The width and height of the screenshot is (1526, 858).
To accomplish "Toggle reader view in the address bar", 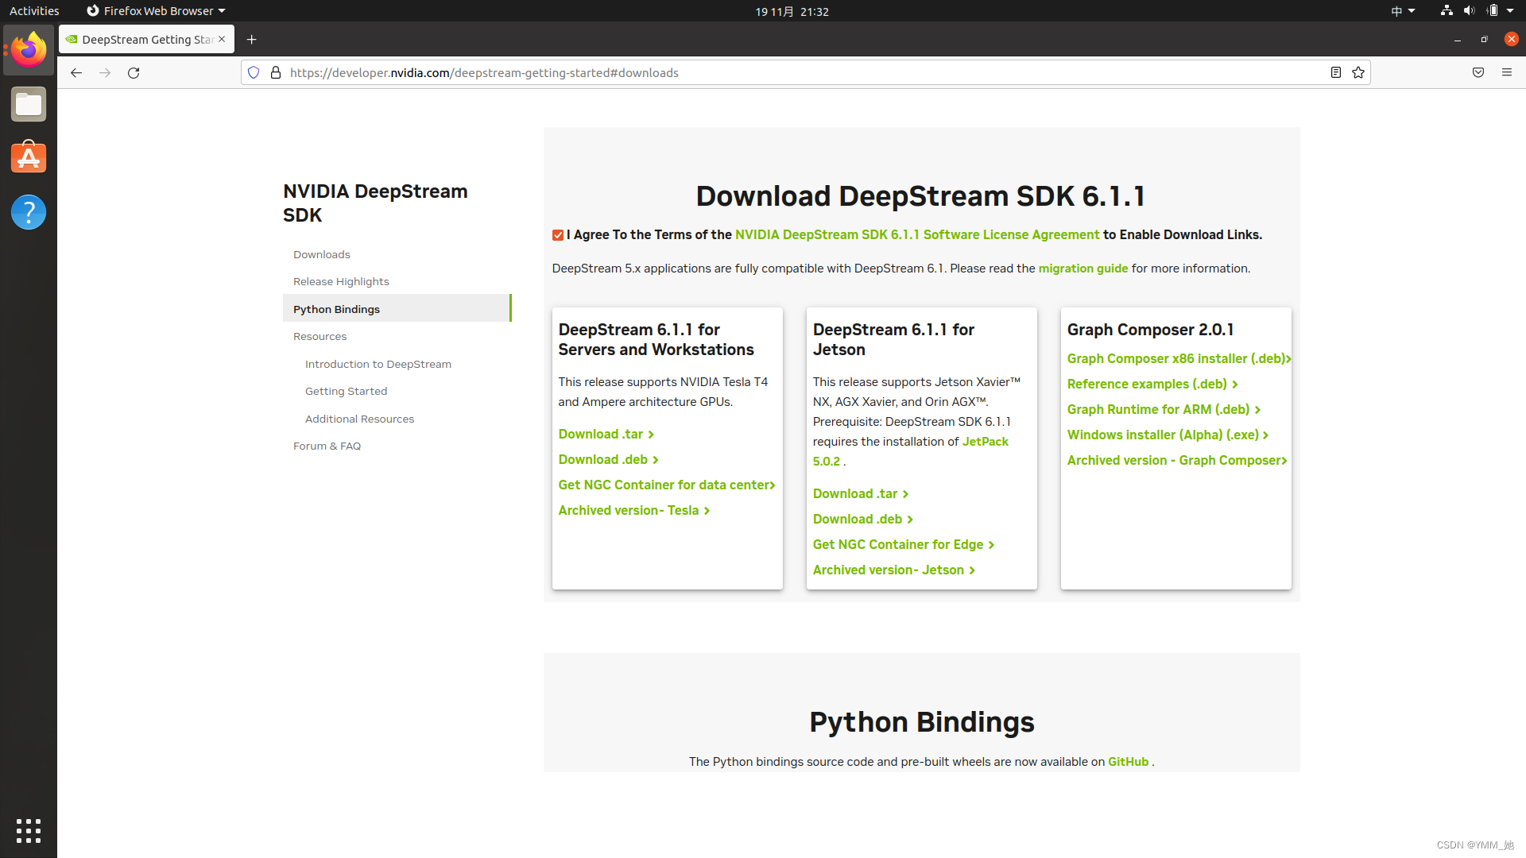I will click(x=1336, y=72).
